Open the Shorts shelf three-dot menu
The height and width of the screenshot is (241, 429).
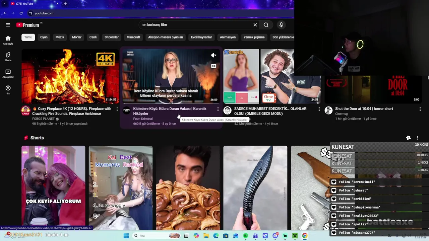(417, 138)
